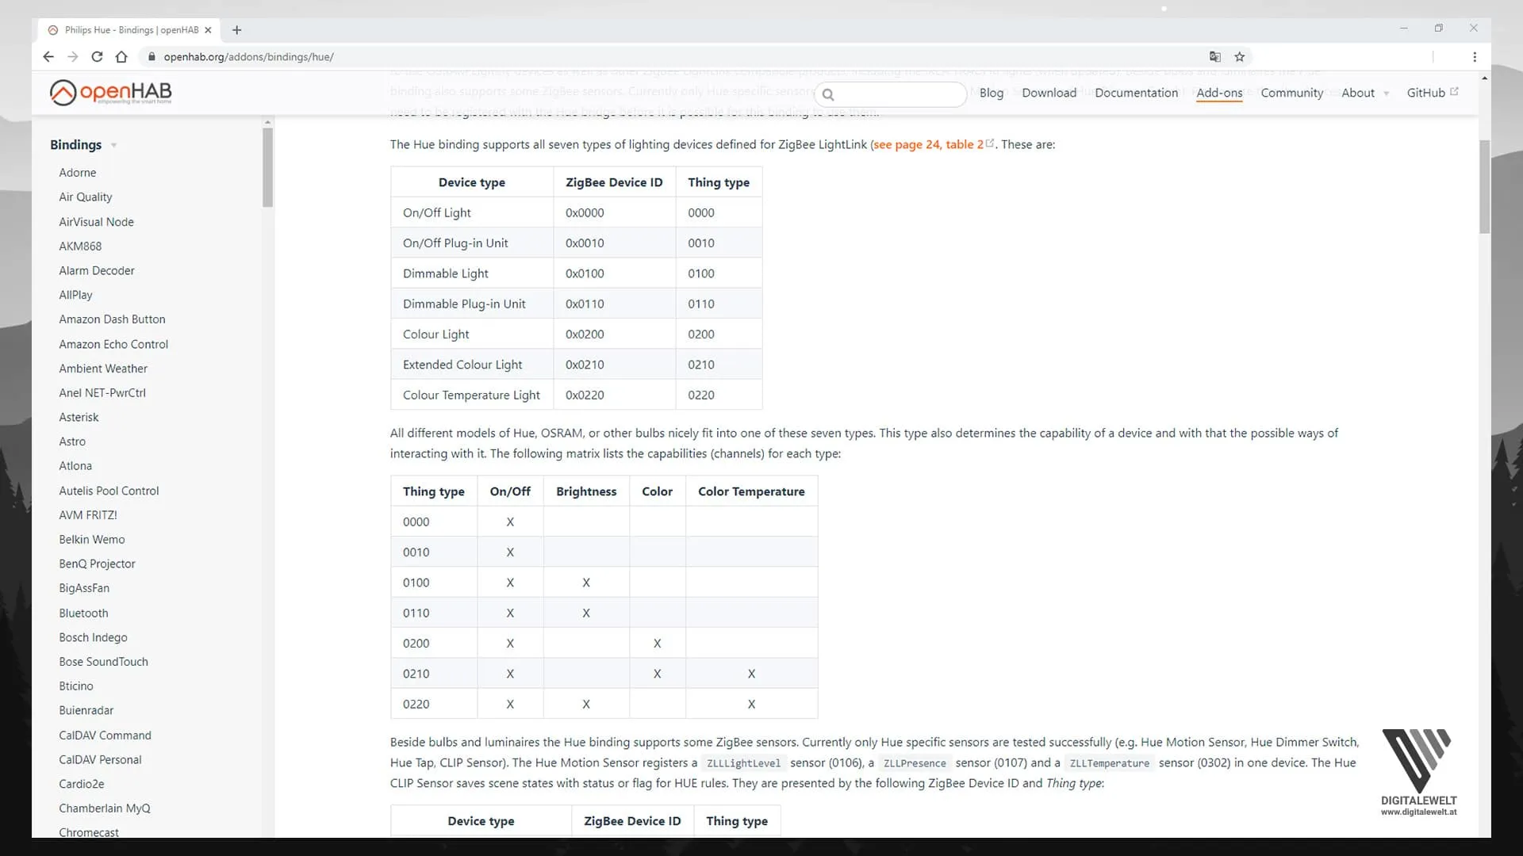
Task: Click 'Colour Temperature Light' table cell
Action: pos(471,395)
